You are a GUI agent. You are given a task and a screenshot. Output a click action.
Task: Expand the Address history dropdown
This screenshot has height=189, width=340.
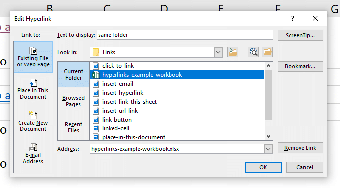tap(268, 149)
